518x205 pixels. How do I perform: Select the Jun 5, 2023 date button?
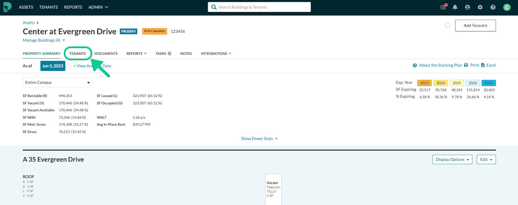click(53, 66)
